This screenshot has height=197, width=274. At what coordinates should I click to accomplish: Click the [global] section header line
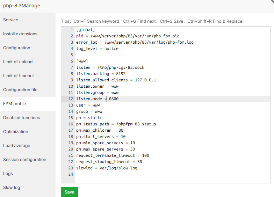[x=86, y=30]
